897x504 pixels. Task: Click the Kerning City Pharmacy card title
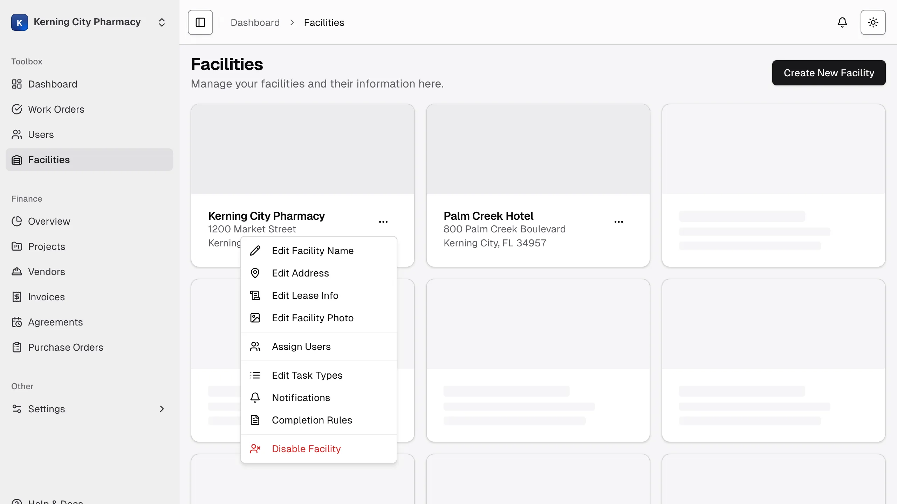(266, 216)
